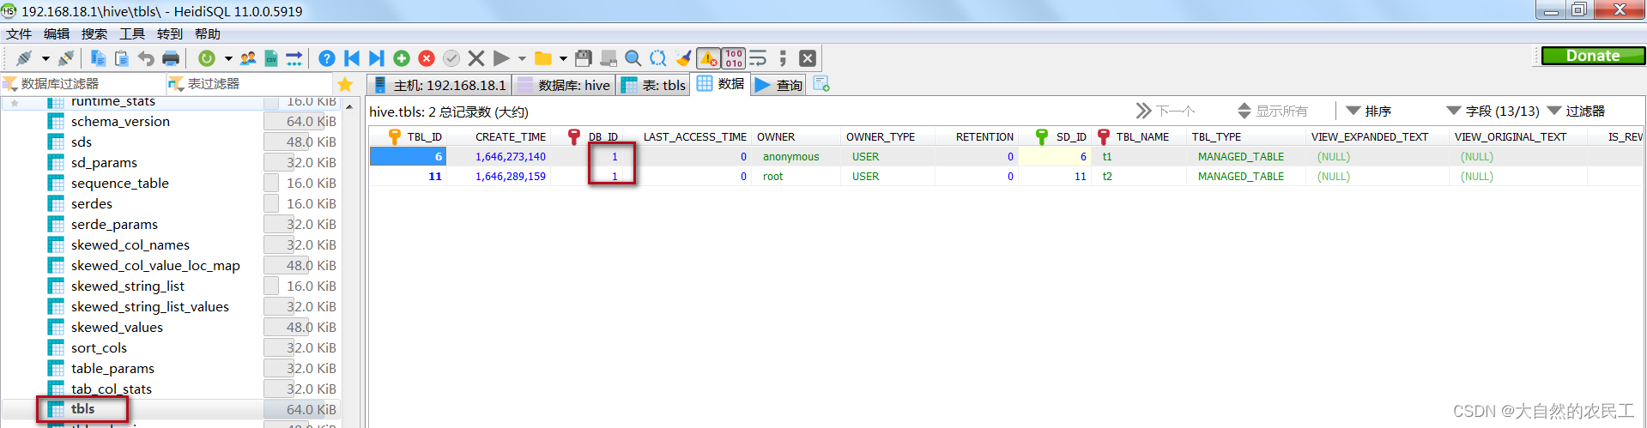1647x428 pixels.
Task: Select the table_params tree item
Action: [x=112, y=369]
